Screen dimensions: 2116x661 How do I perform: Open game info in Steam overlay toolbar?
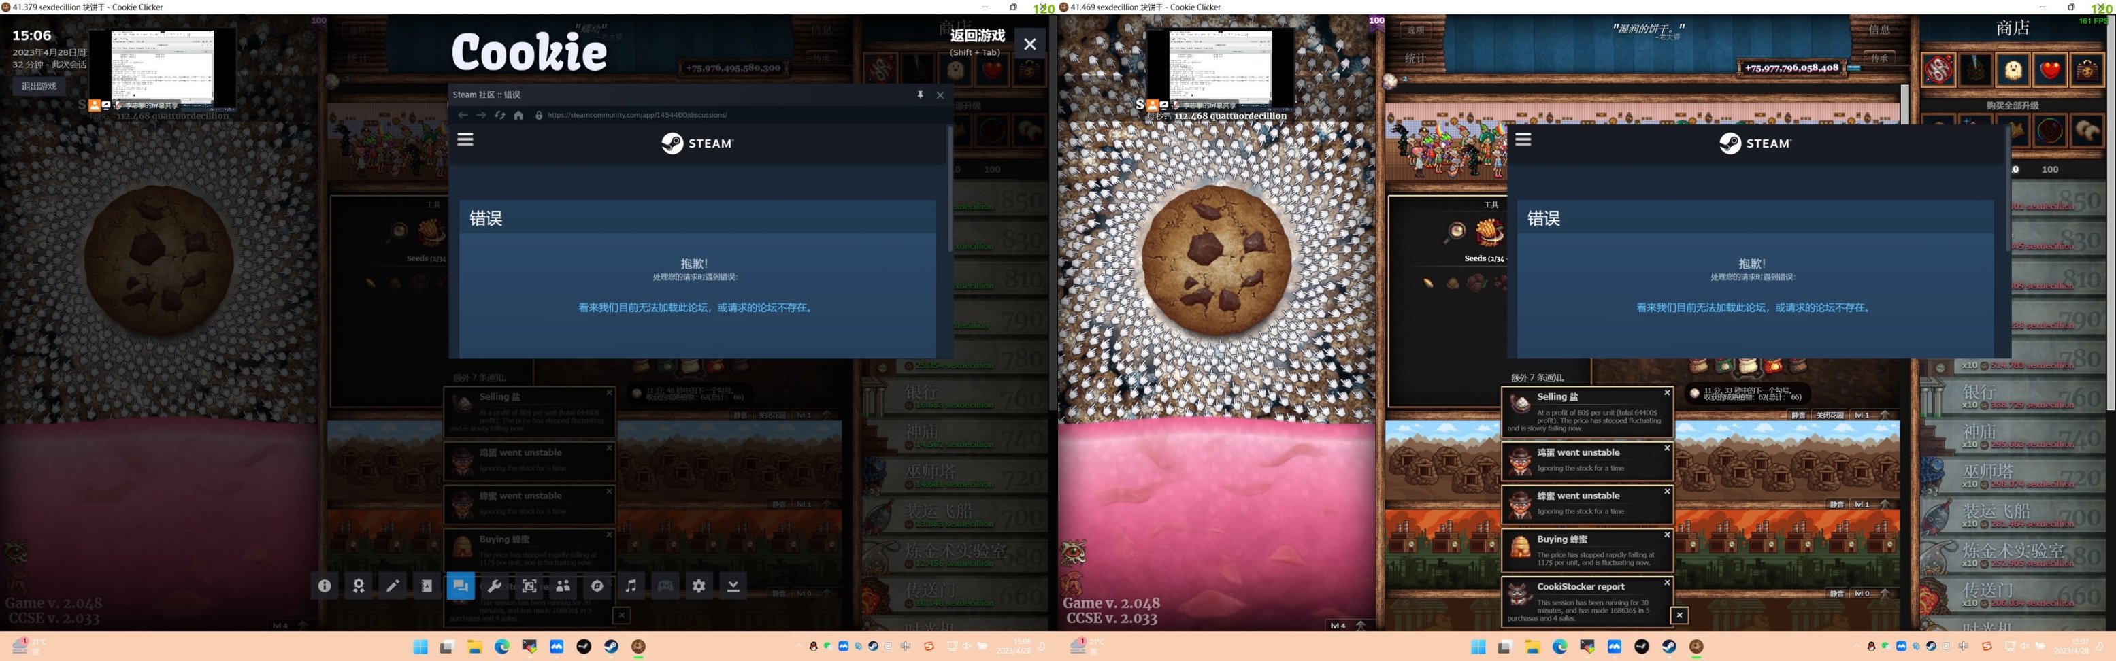tap(325, 586)
